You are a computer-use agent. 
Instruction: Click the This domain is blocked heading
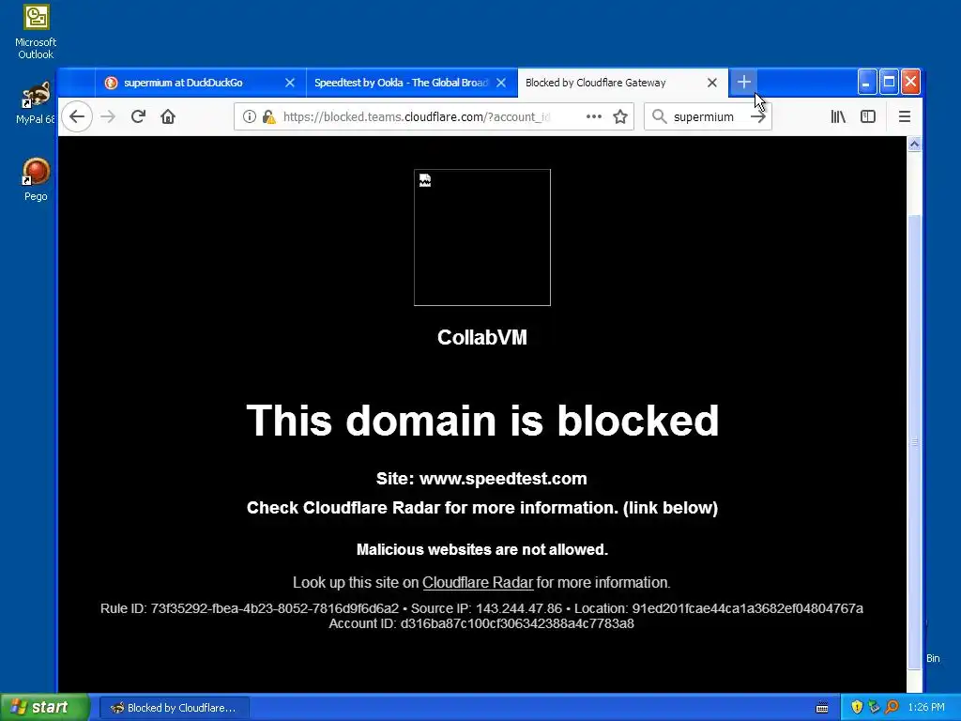(482, 421)
